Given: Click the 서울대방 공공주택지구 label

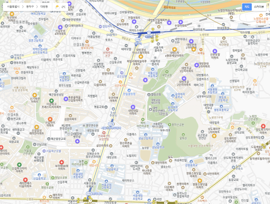Looking at the screenshot, I should click(201, 146).
